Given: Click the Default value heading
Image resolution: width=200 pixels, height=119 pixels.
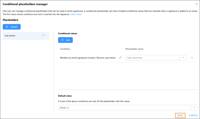Looking at the screenshot, I should [x=65, y=96].
